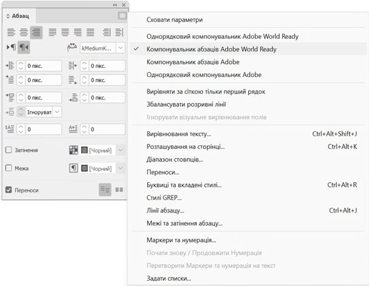The width and height of the screenshot is (369, 286).
Task: Click the last line indent icon
Action: coord(73,80)
